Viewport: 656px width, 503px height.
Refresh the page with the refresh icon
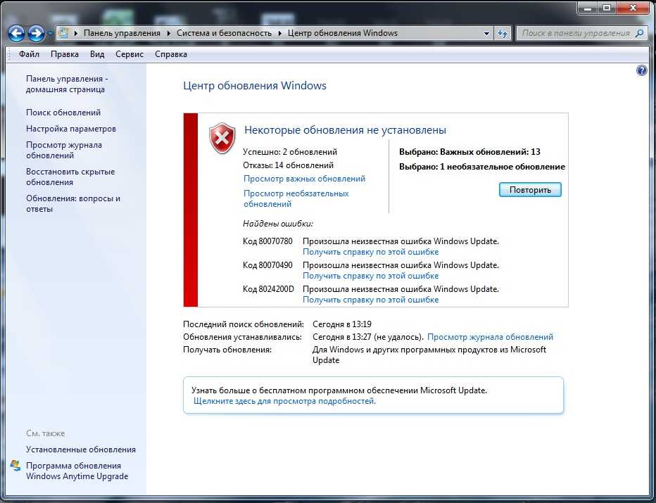[503, 34]
